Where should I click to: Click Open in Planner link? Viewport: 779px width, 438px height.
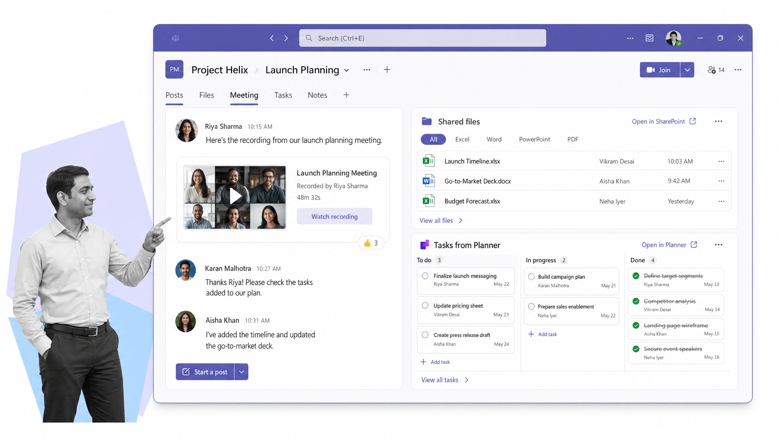pyautogui.click(x=669, y=245)
